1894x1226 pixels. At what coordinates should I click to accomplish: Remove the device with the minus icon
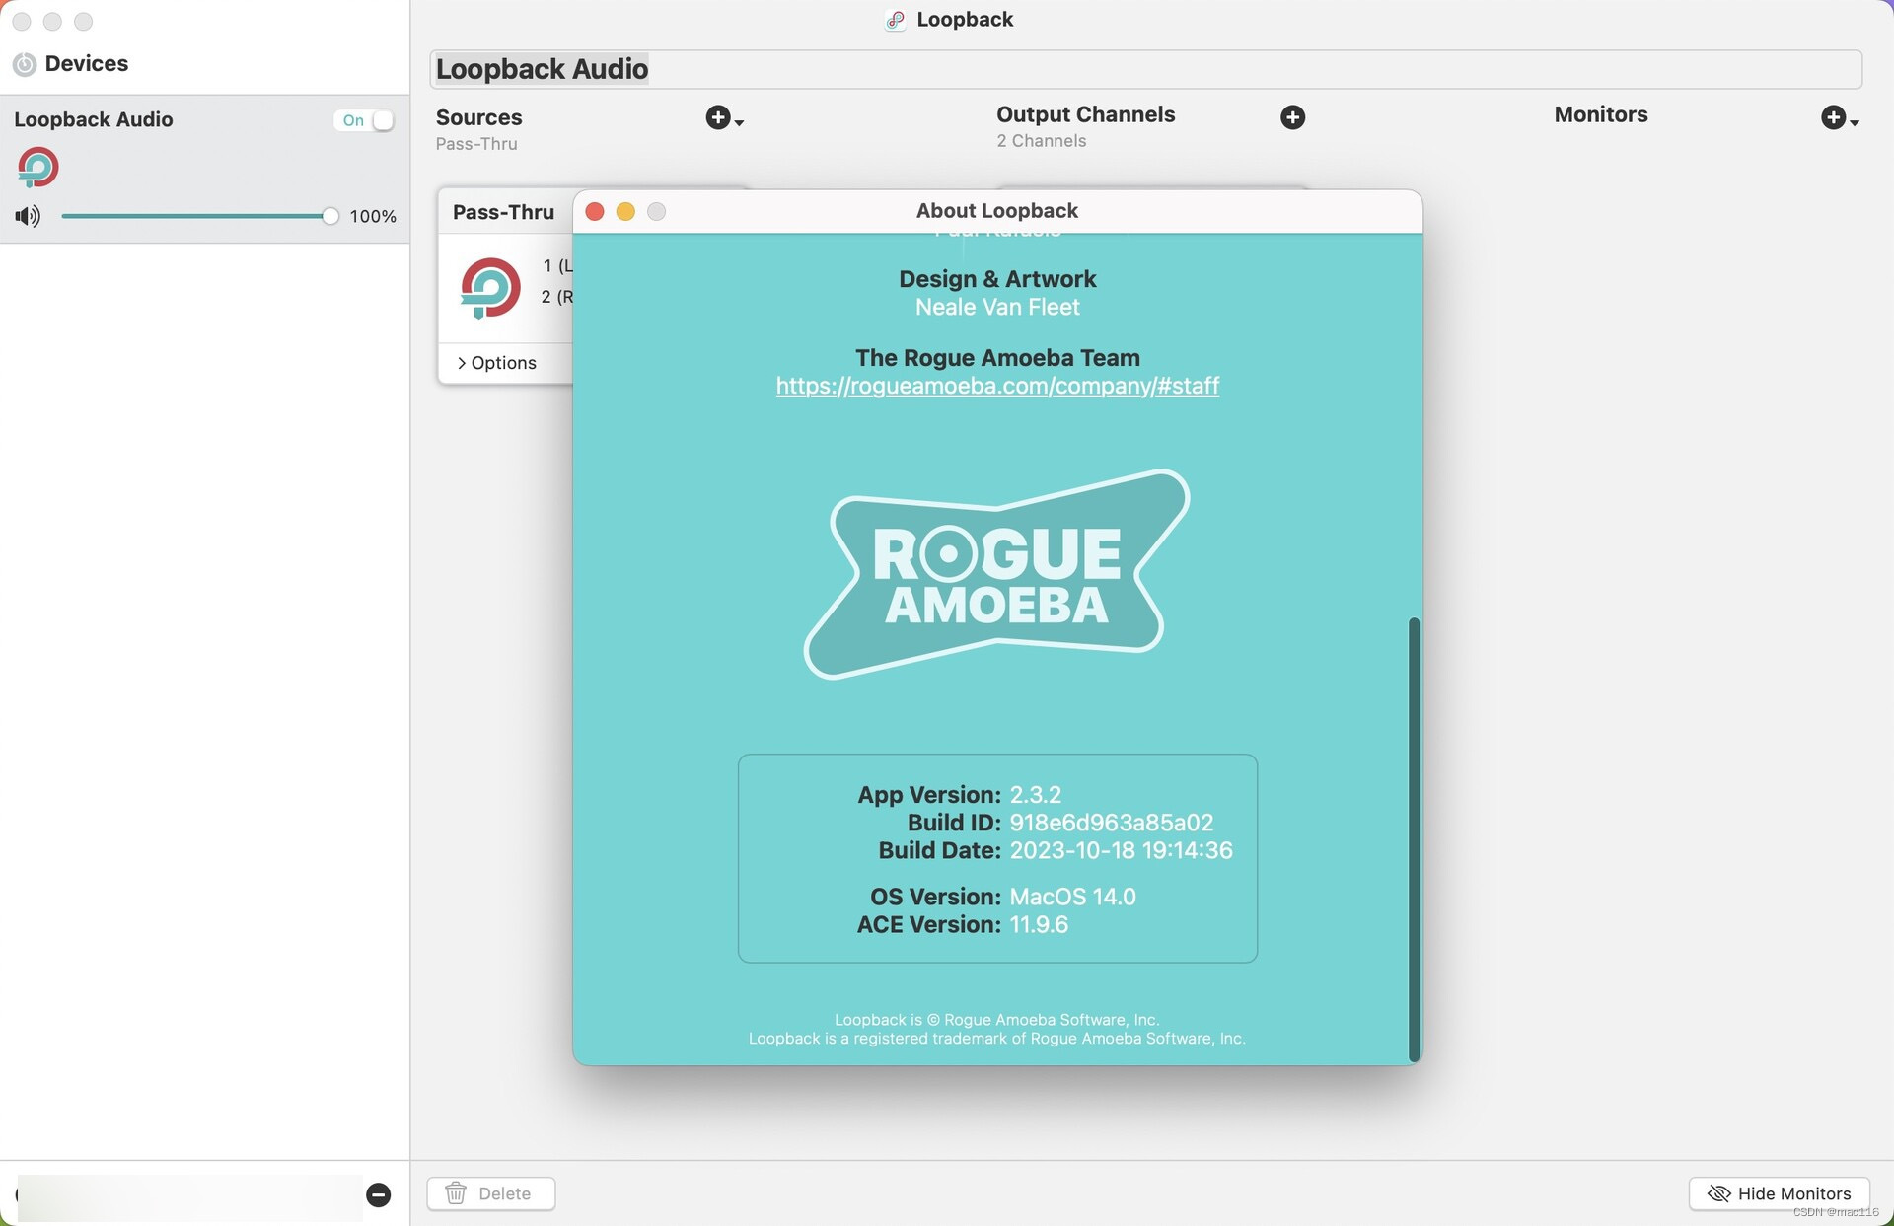coord(378,1194)
